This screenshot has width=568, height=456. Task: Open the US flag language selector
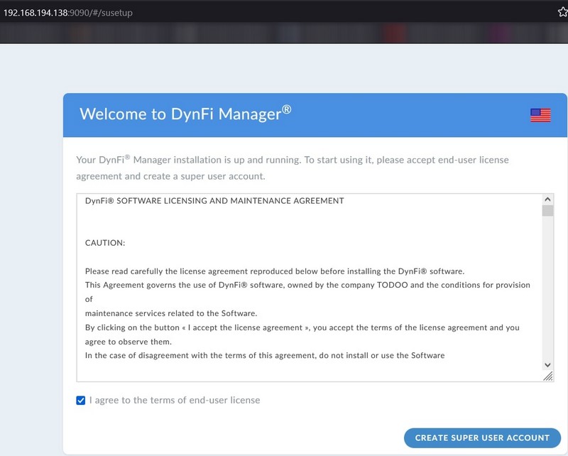(x=540, y=115)
